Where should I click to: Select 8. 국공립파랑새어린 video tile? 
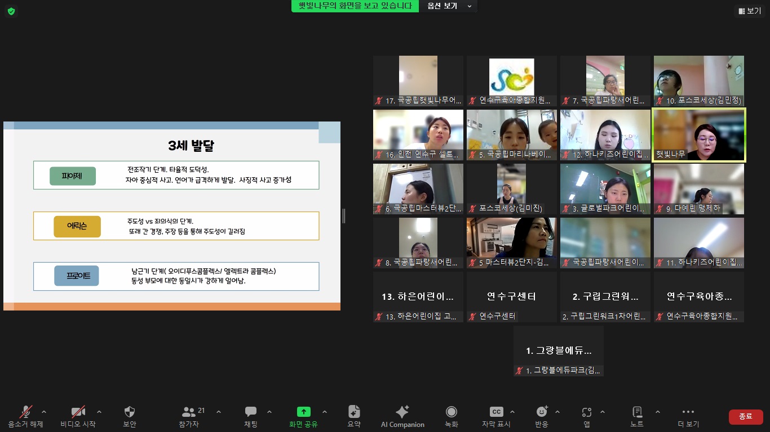(418, 243)
